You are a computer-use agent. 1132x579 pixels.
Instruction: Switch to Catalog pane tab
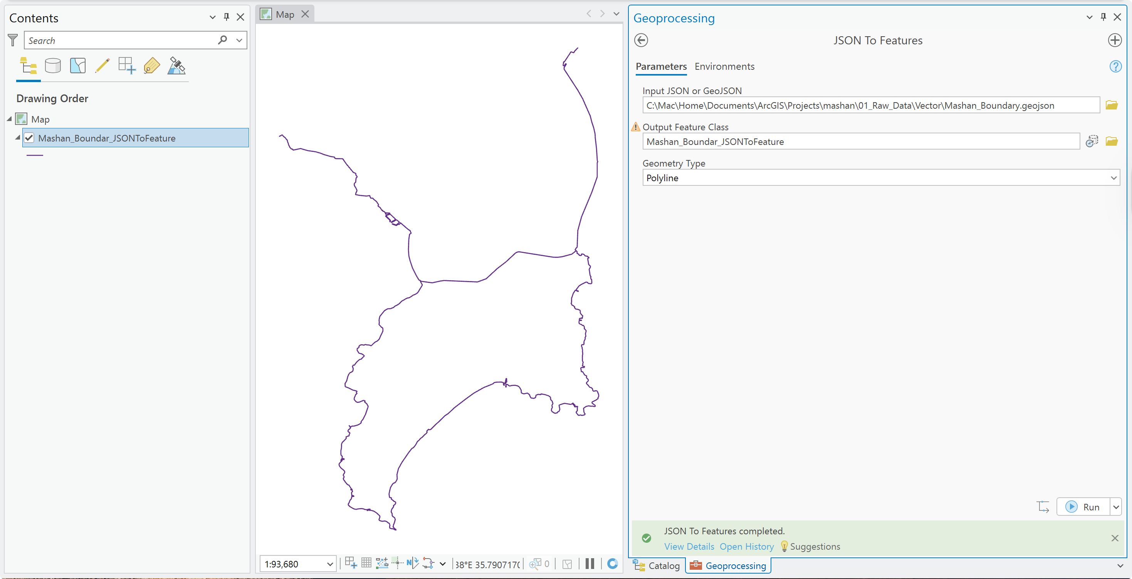point(657,566)
